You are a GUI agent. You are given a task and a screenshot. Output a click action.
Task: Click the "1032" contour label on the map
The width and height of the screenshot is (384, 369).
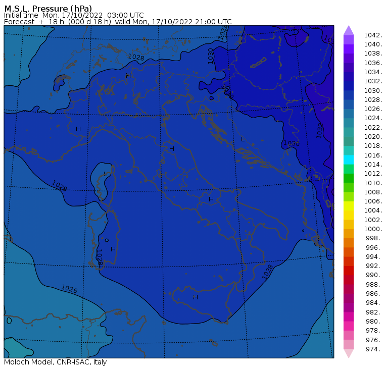[320, 131]
